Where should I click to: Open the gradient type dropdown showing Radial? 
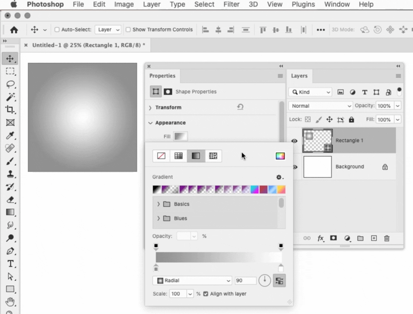tap(192, 280)
